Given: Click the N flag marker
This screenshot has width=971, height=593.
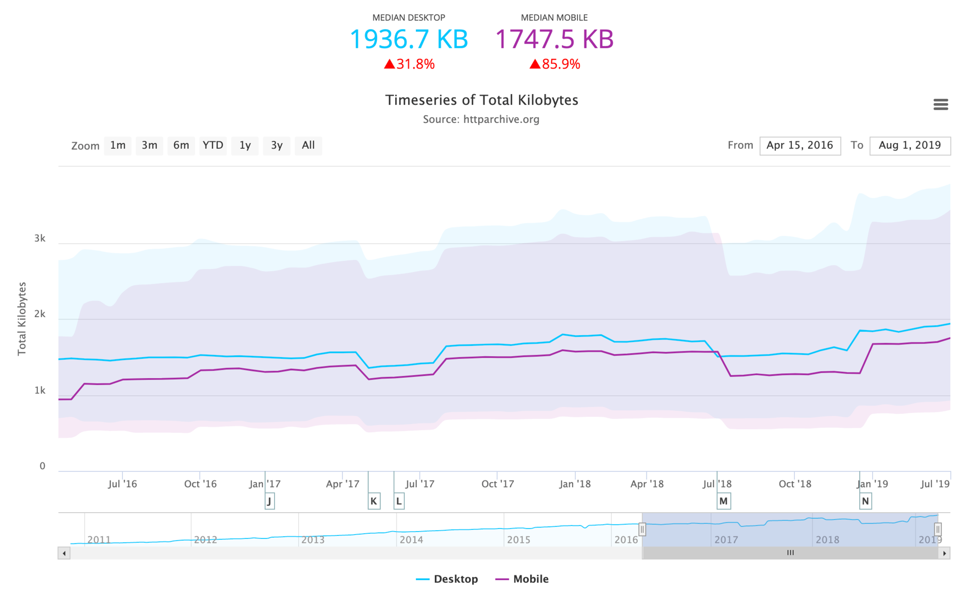Looking at the screenshot, I should tap(865, 501).
